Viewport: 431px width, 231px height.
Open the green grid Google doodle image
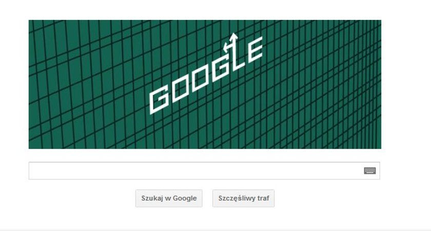pos(205,84)
